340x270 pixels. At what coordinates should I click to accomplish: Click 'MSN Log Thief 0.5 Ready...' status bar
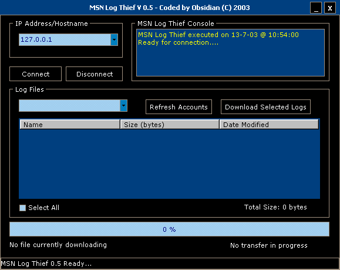[170, 264]
